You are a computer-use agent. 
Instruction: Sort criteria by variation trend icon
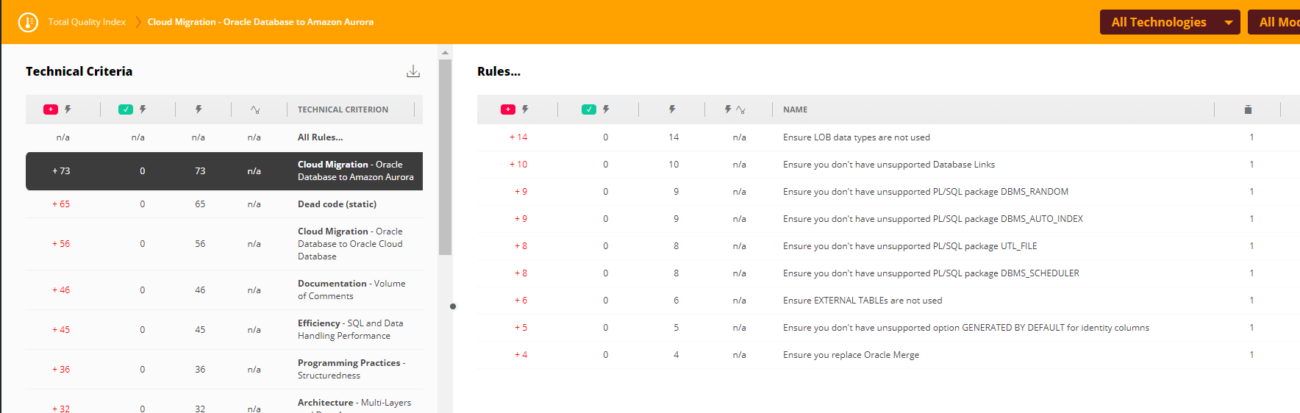[254, 109]
